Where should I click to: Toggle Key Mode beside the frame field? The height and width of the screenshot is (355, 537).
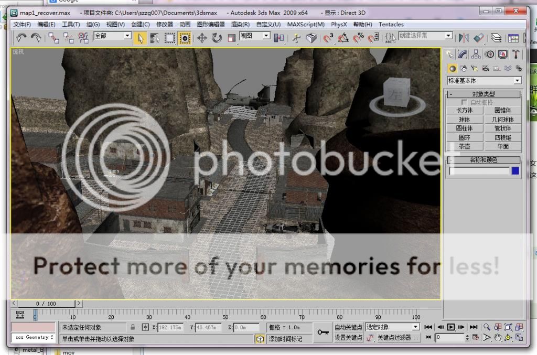pyautogui.click(x=428, y=337)
